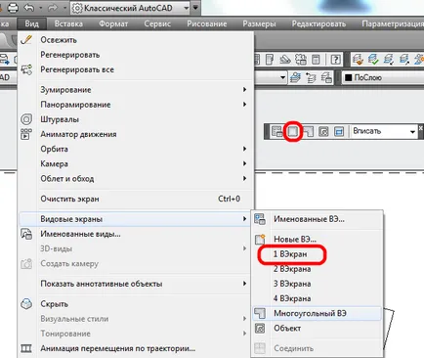Click the Viewports dialog icon in the floating toolbar
Screen dimensions: 424x358
tap(277, 131)
